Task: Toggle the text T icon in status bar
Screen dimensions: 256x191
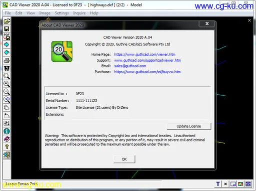Action: pyautogui.click(x=218, y=184)
